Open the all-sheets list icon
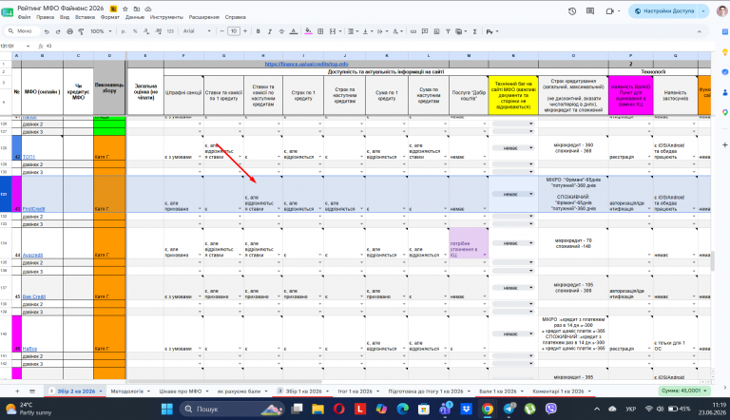The image size is (730, 420). [x=32, y=391]
